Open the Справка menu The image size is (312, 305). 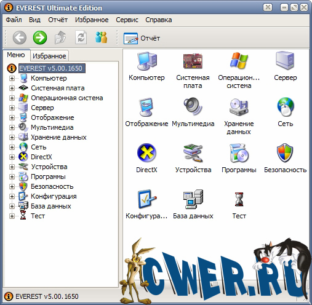point(159,20)
